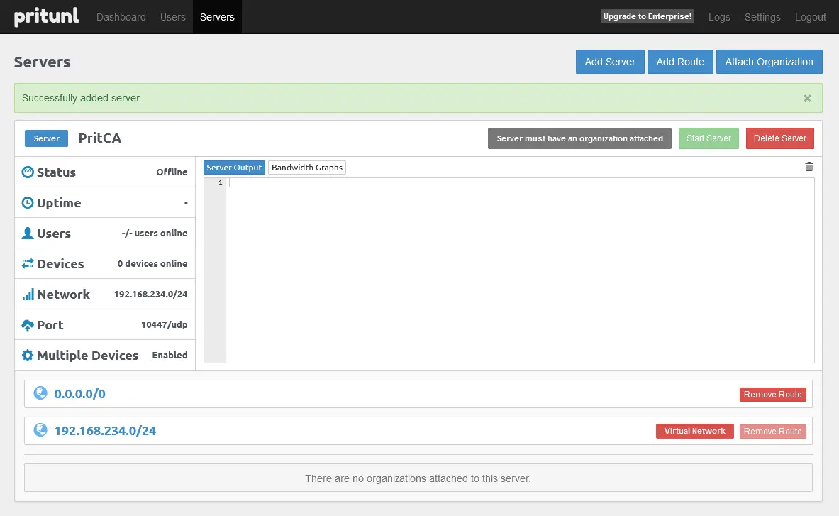Switch to the Server Output tab

234,168
